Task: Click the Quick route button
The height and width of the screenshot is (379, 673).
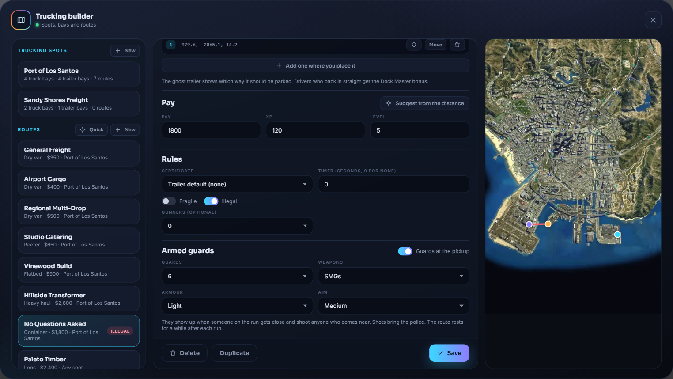Action: point(91,130)
